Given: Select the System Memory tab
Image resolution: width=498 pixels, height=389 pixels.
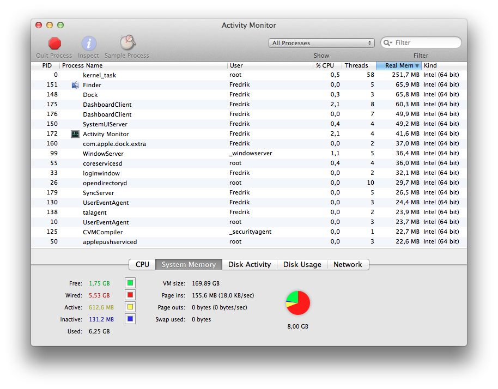Looking at the screenshot, I should [x=189, y=265].
